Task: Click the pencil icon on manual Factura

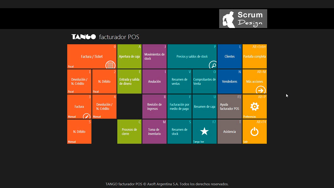Action: [87, 116]
